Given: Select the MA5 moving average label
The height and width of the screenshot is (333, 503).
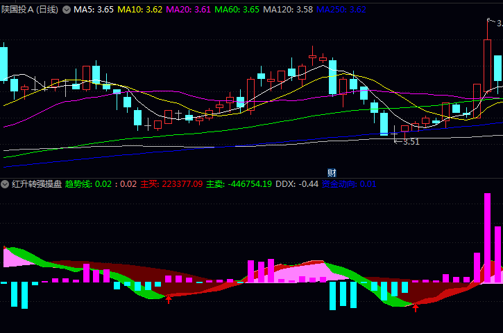Looking at the screenshot, I should (94, 10).
